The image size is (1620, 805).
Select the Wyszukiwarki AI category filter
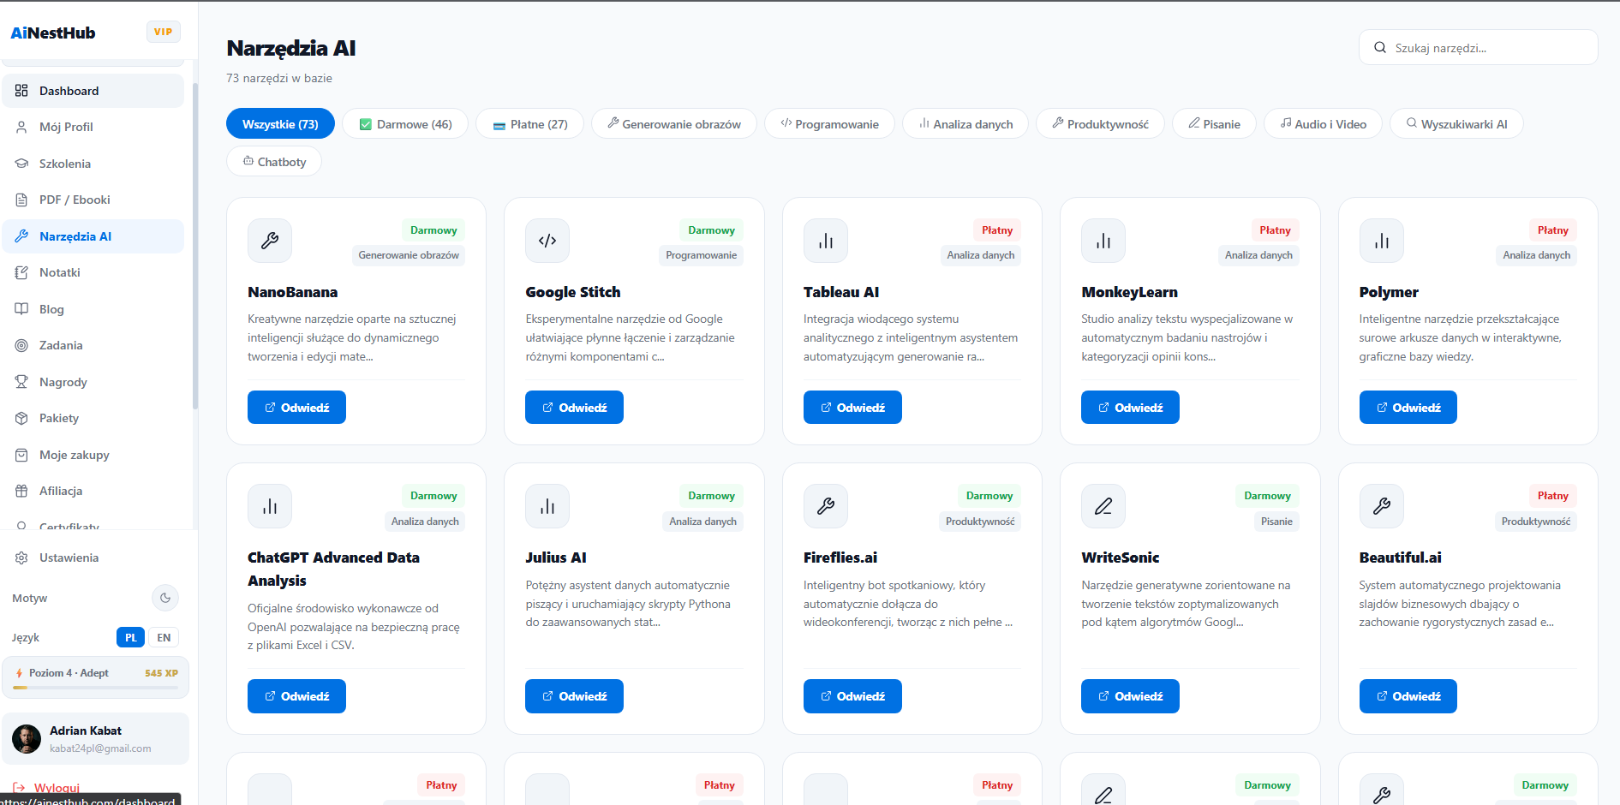[1456, 124]
